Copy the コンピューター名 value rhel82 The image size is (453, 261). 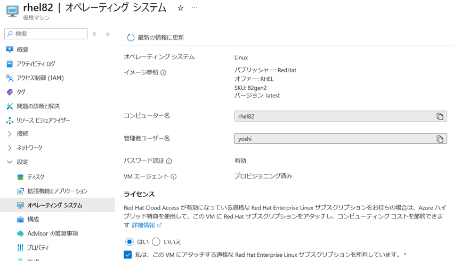pyautogui.click(x=440, y=116)
